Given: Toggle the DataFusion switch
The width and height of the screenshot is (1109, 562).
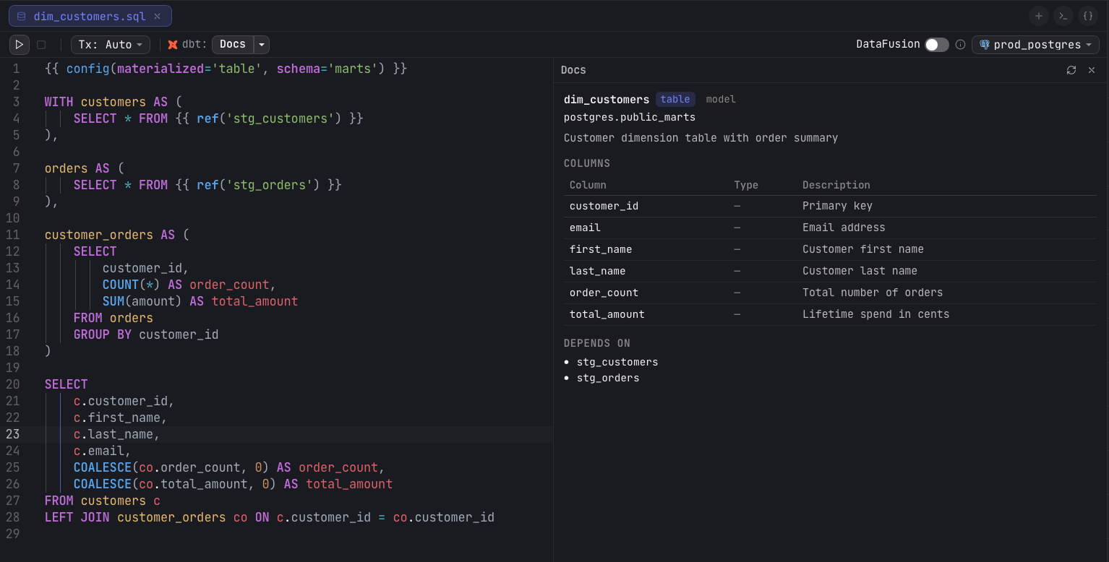Looking at the screenshot, I should (937, 45).
